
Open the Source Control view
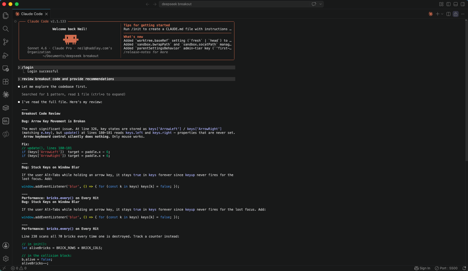[6, 42]
